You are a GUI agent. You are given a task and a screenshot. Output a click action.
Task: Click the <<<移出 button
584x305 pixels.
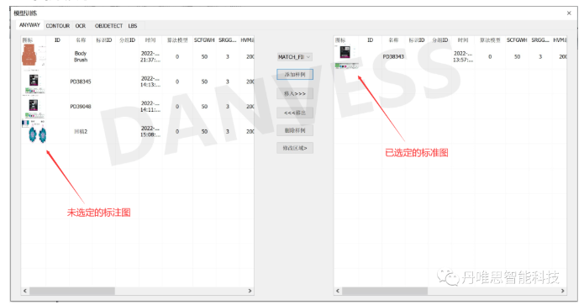(x=295, y=113)
